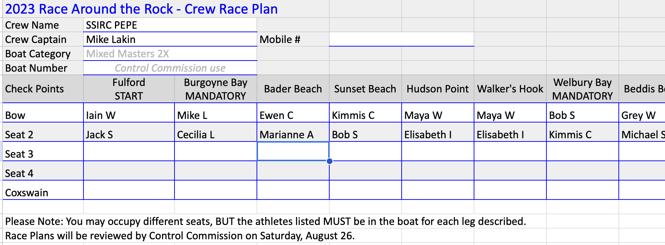Select the Coxswain row label cell
Image resolution: width=665 pixels, height=245 pixels.
43,190
